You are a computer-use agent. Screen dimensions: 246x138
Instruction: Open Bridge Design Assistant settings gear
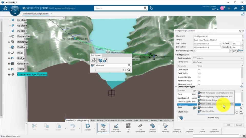[x=240, y=31]
